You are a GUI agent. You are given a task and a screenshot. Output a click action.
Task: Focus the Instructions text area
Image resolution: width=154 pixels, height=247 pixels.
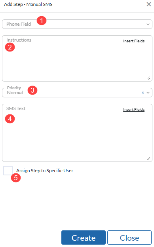click(77, 58)
